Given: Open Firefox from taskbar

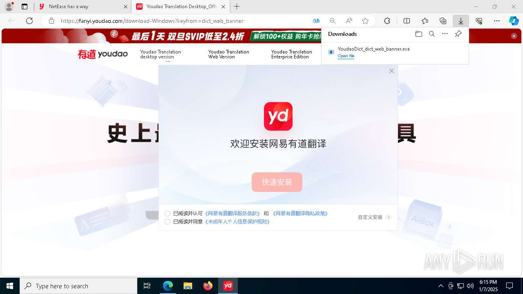Looking at the screenshot, I should pyautogui.click(x=208, y=286).
